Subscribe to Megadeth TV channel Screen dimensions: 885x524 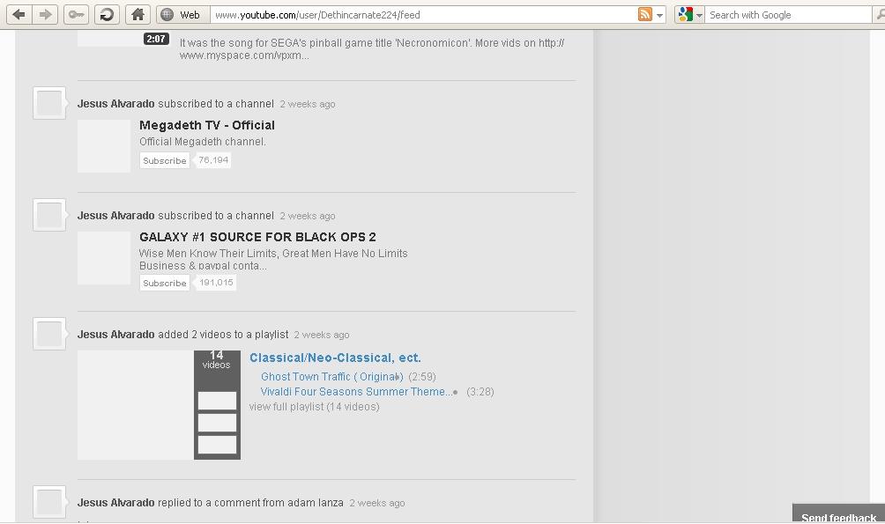point(164,161)
